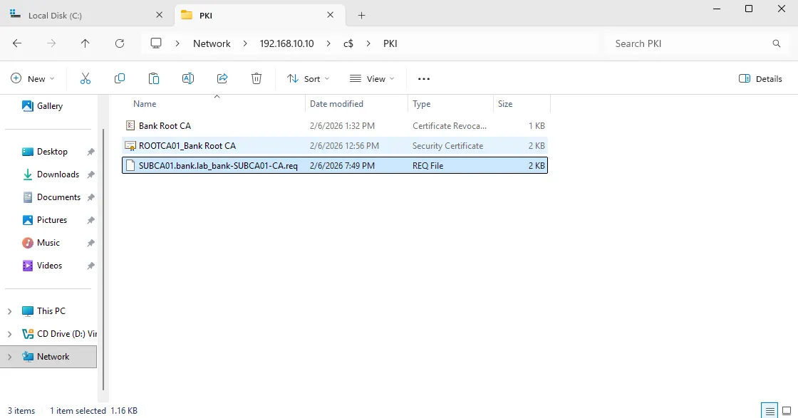
Task: Click the pin icon beside Videos
Action: 90,266
